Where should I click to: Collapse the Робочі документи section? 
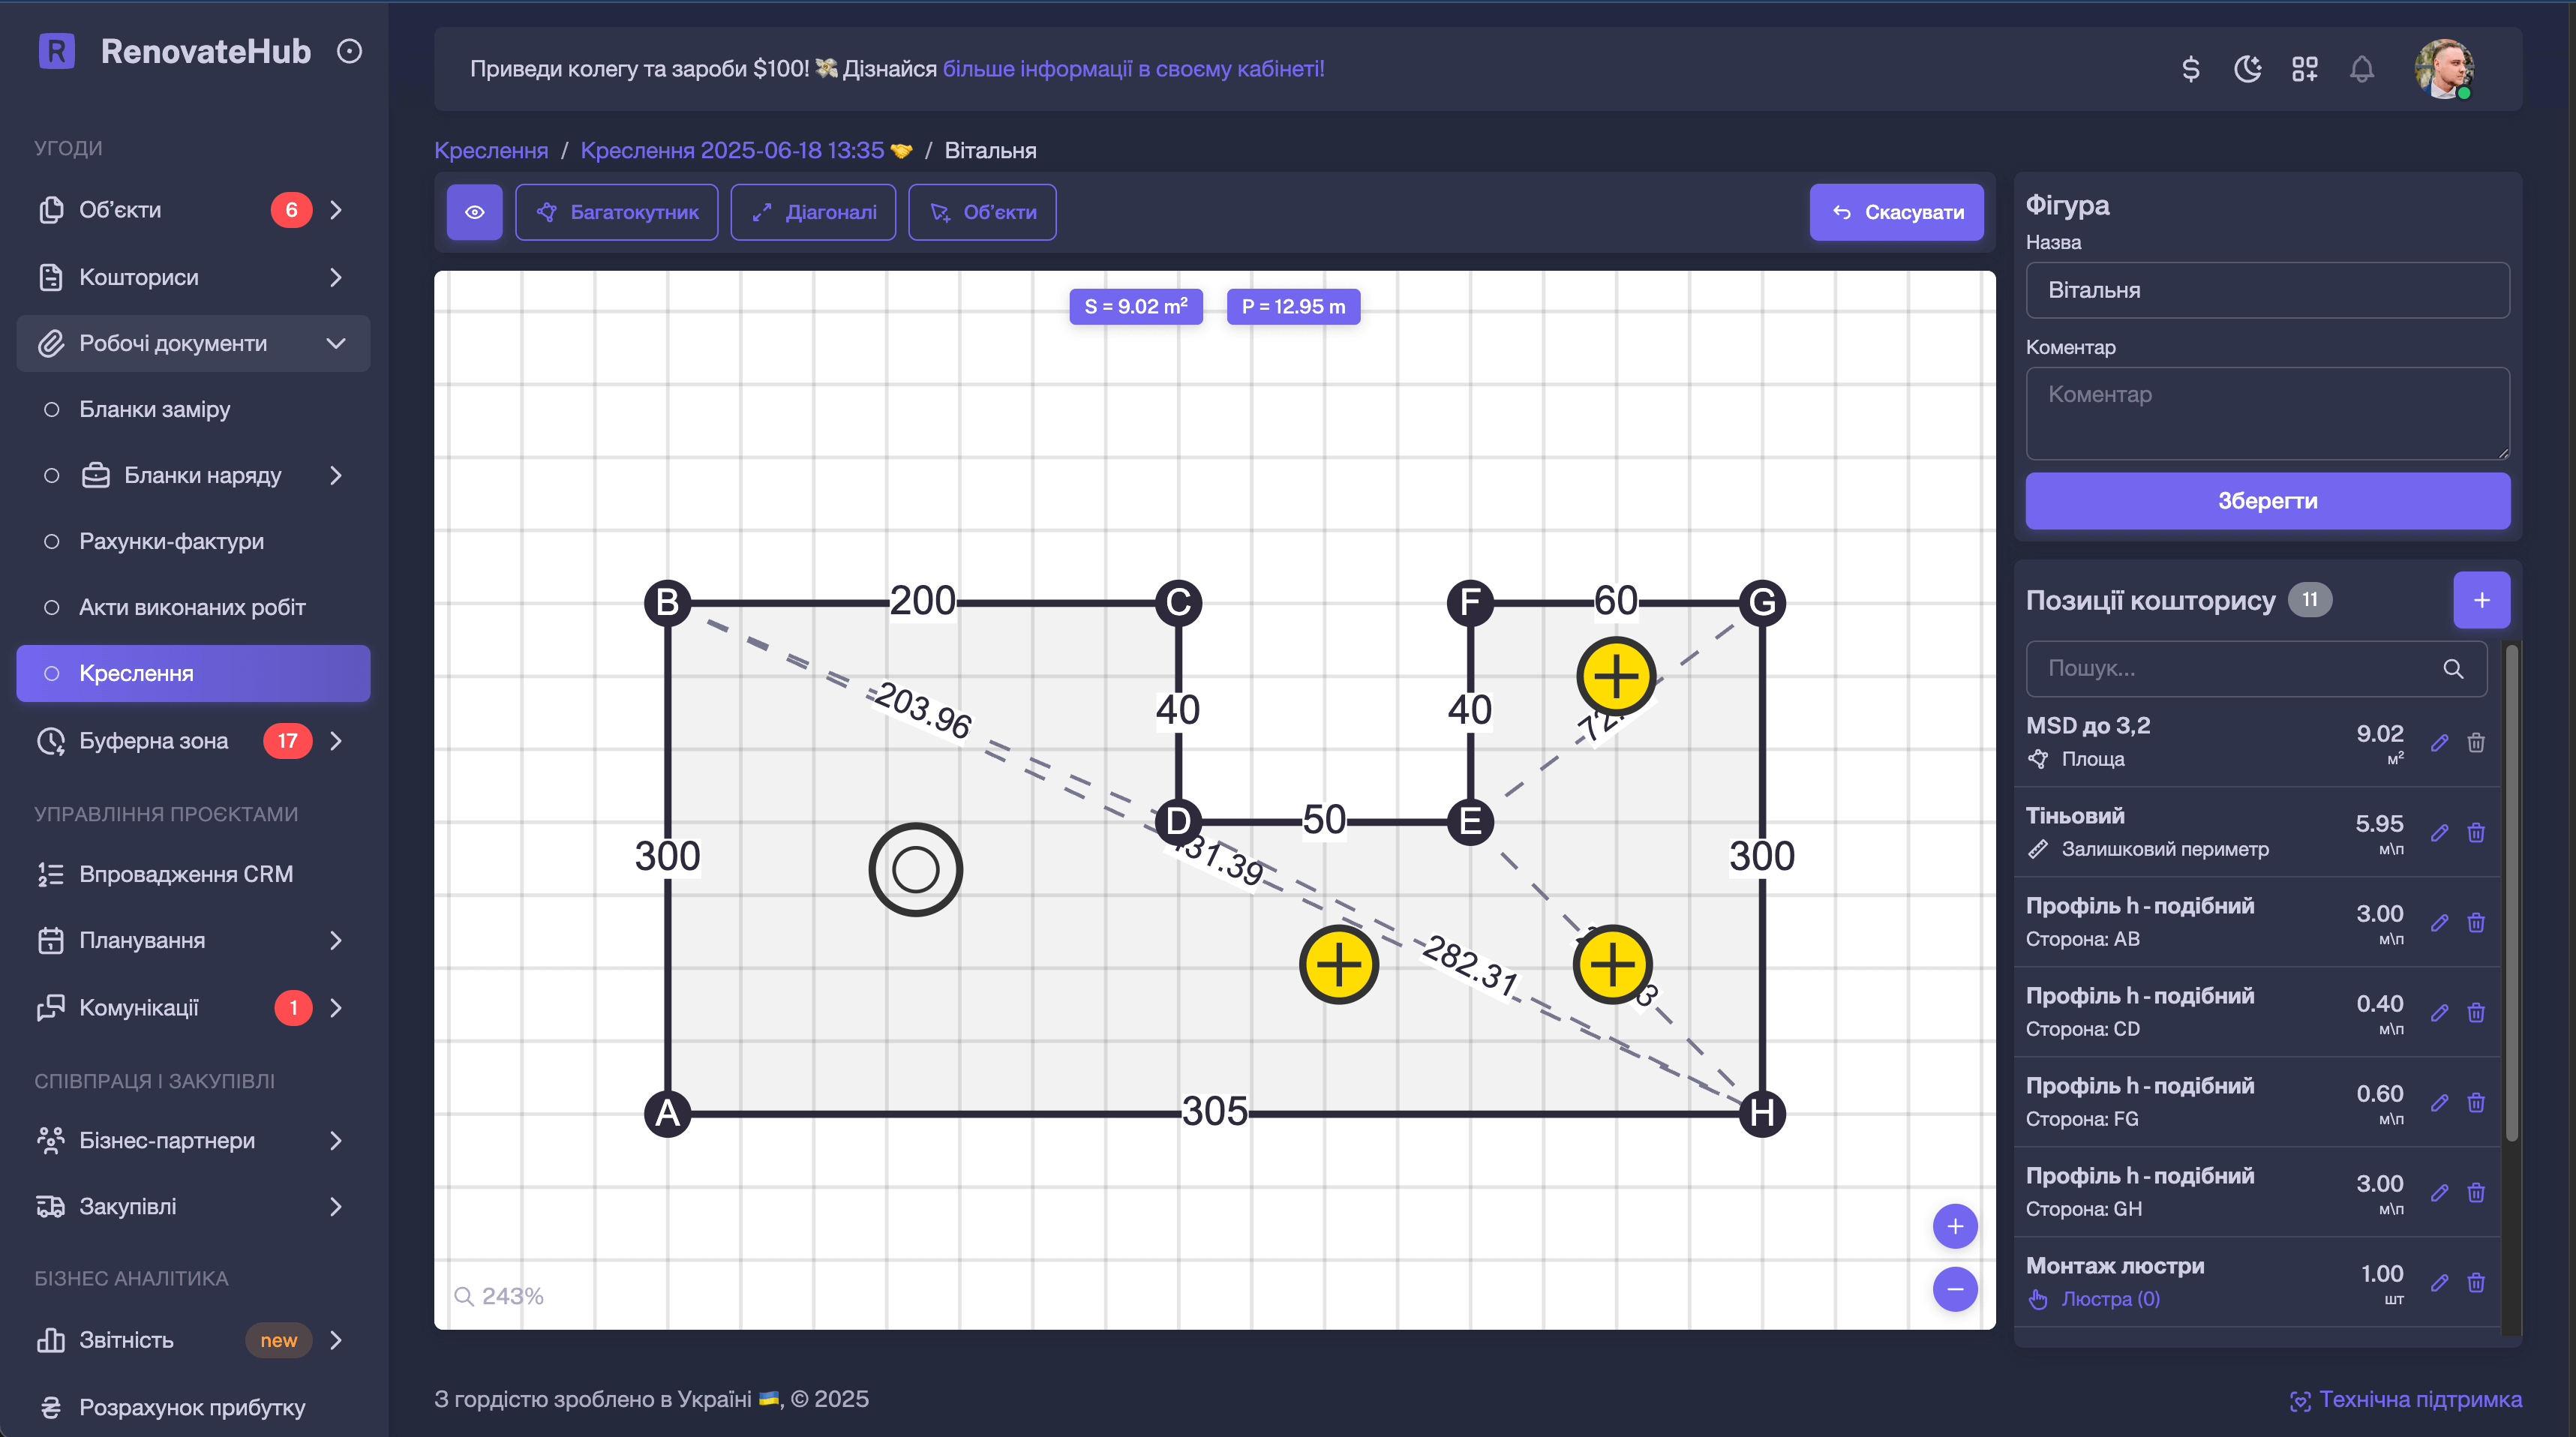click(193, 343)
